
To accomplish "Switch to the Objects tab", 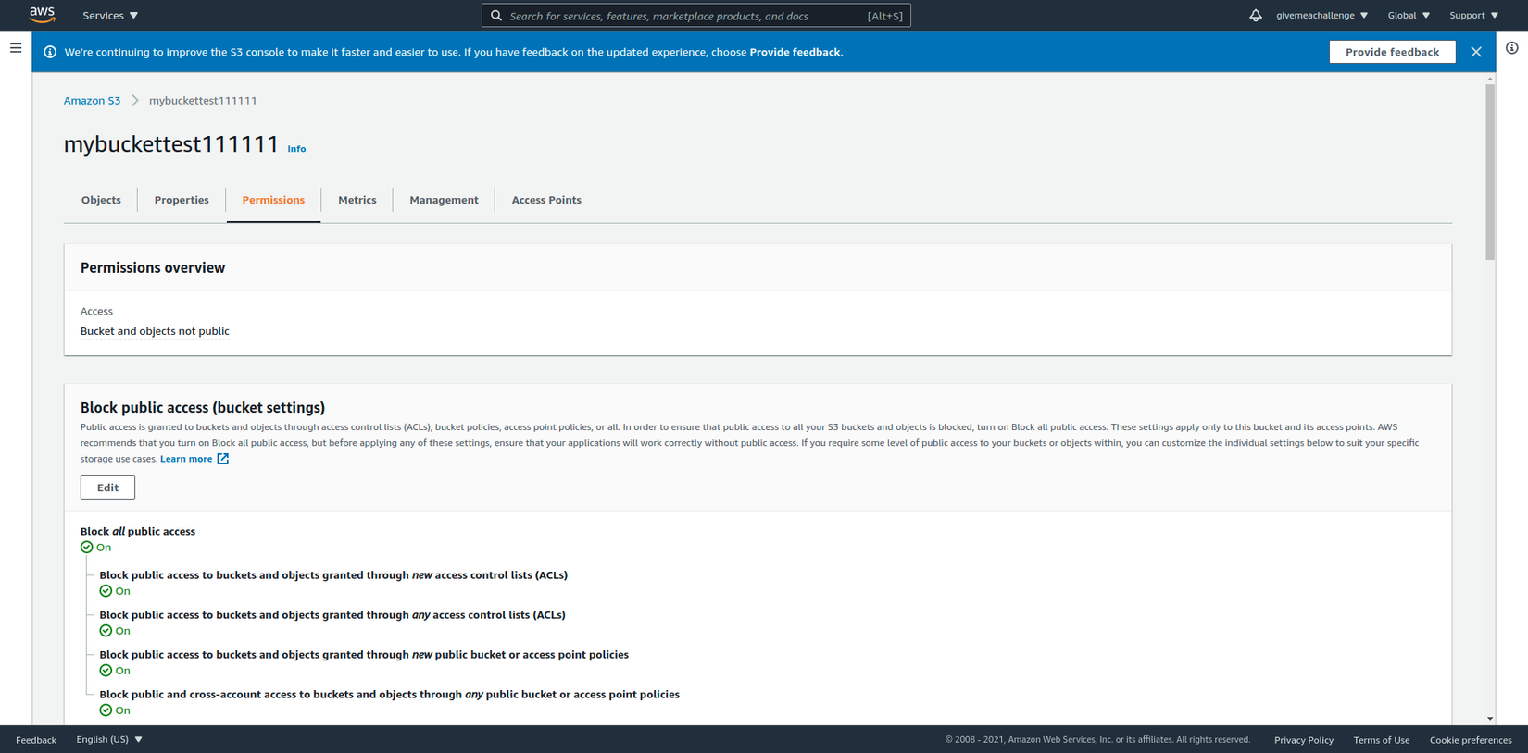I will 101,200.
